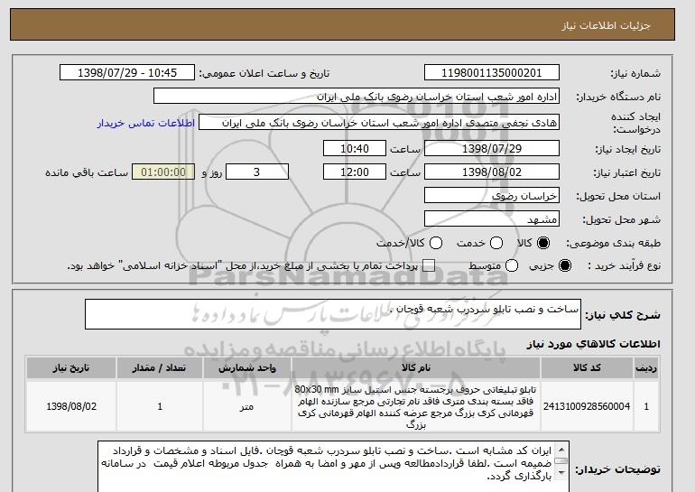Viewport: 695px width, 492px height.
Task: Click the buyer notes scrollbar down arrow
Action: 561,474
